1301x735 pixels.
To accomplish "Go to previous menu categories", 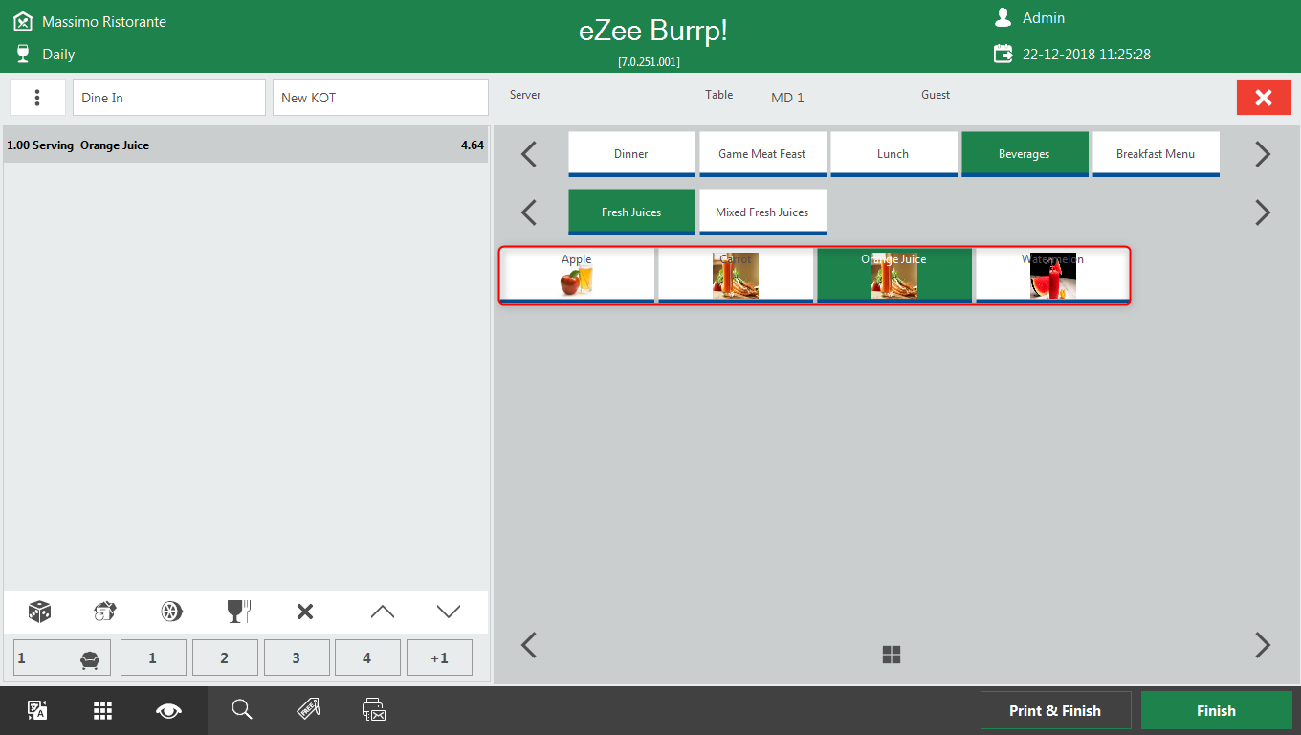I will coord(529,154).
